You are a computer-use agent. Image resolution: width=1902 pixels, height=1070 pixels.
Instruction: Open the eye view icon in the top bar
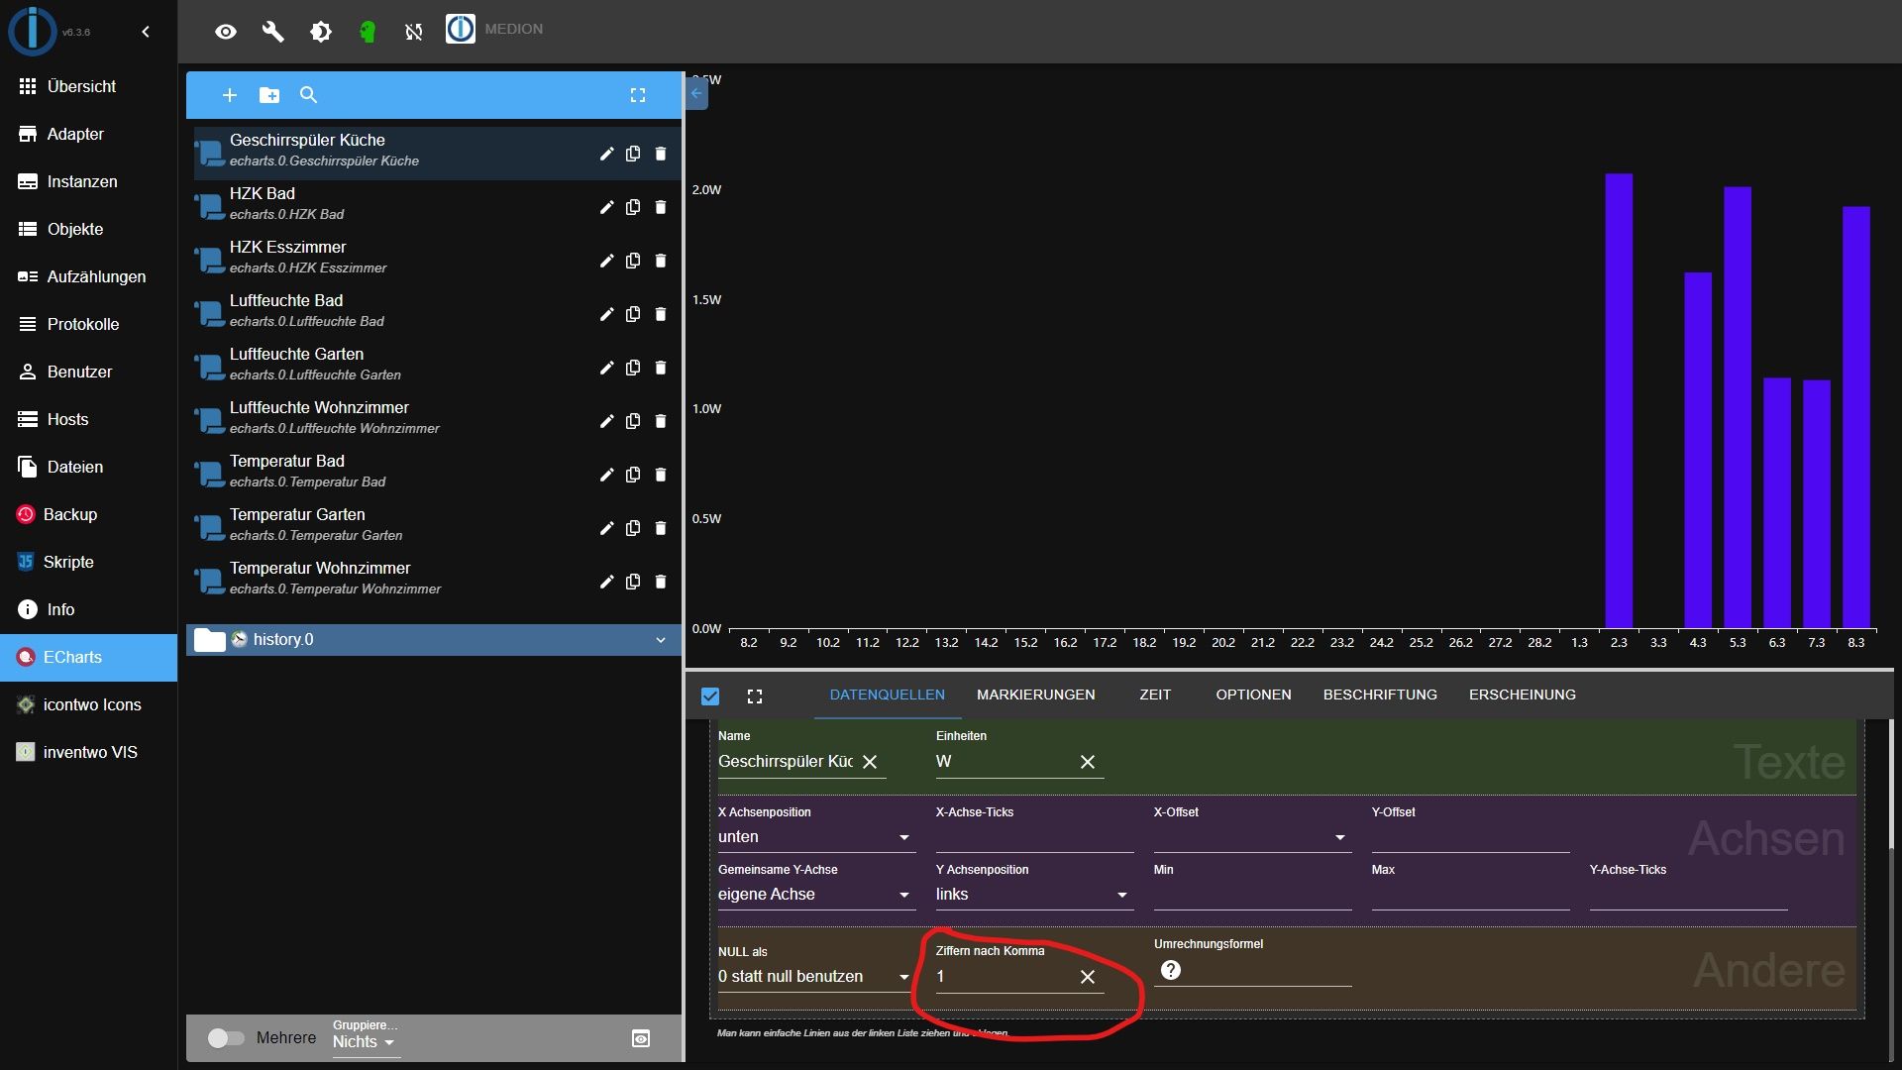225,31
